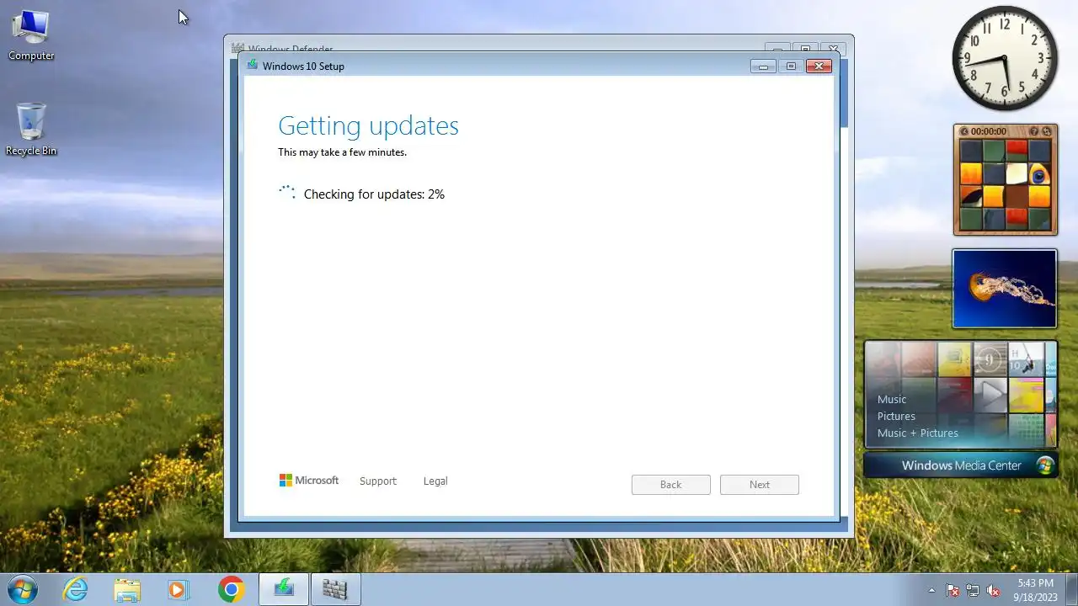Open the network status tray icon

[973, 590]
